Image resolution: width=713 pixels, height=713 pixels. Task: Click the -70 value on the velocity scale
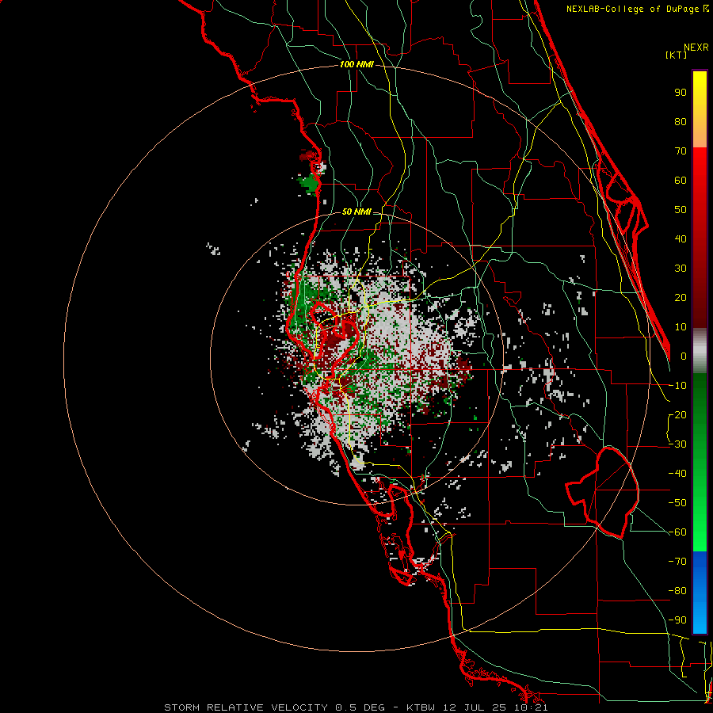tap(677, 562)
